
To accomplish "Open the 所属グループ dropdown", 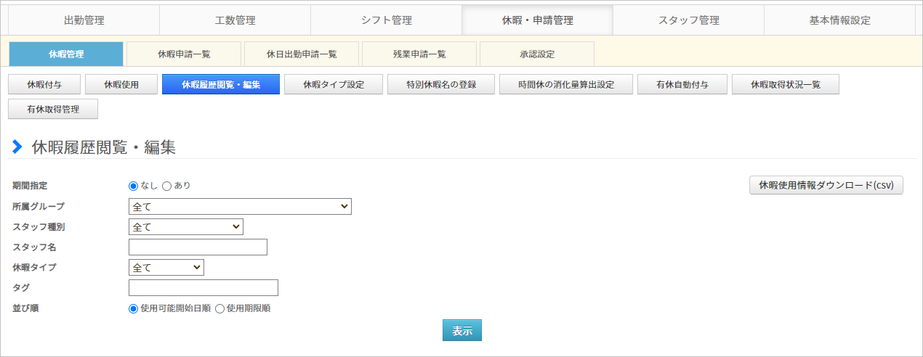I will (x=240, y=207).
